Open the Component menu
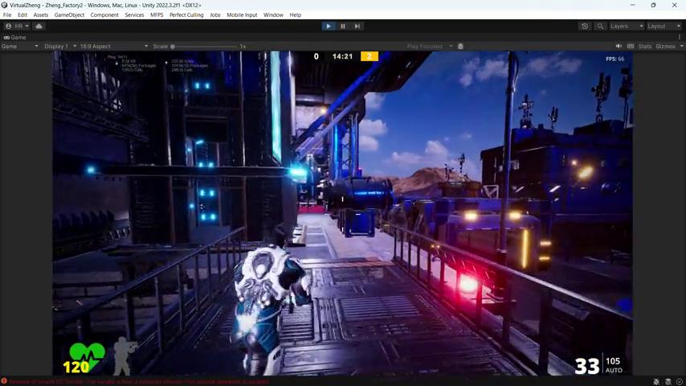This screenshot has height=386, width=686. 104,15
